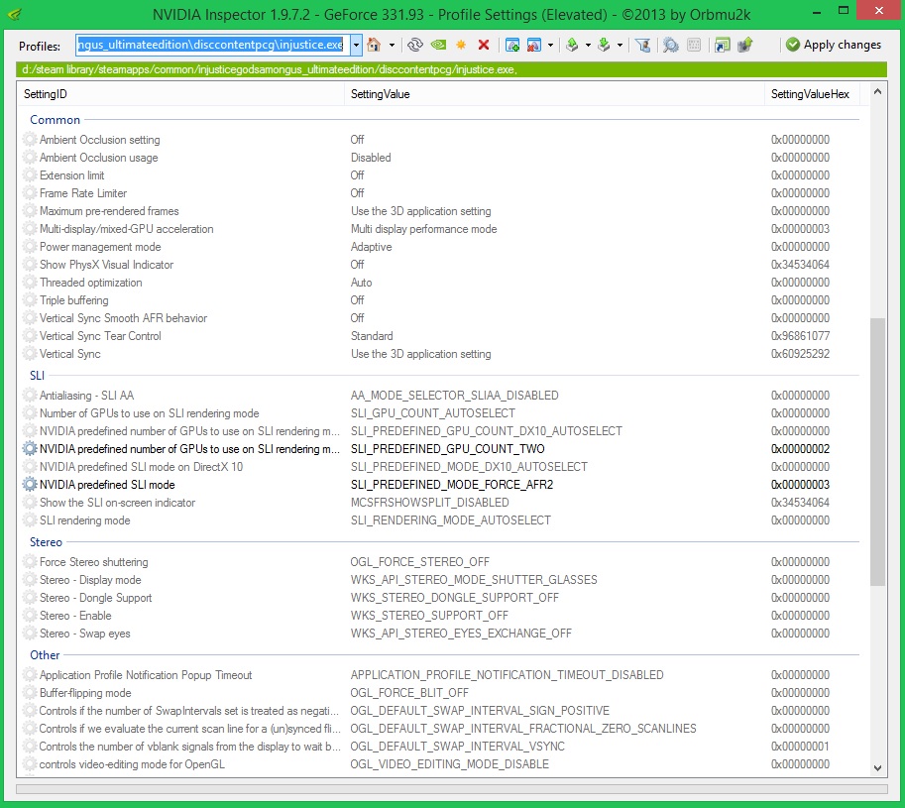
Task: Select Stereo - Swap eyes row
Action: [x=440, y=634]
